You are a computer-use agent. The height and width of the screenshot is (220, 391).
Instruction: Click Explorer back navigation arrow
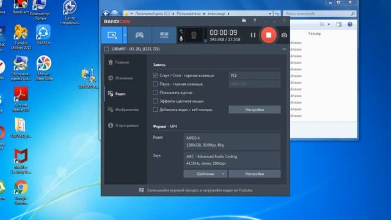point(106,13)
